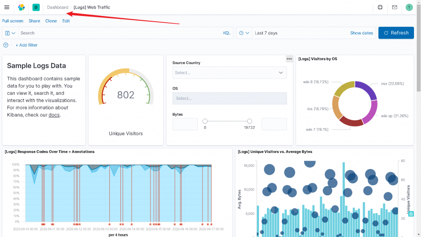Open the hamburger navigation menu
This screenshot has height=237, width=421.
tap(7, 7)
